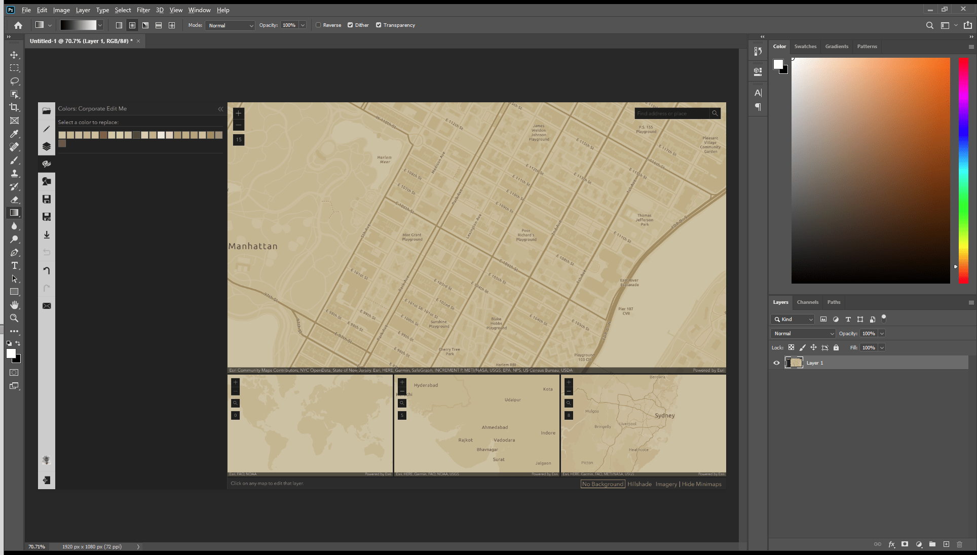Viewport: 977px width, 555px height.
Task: Enable the Reverse checkbox
Action: (319, 25)
